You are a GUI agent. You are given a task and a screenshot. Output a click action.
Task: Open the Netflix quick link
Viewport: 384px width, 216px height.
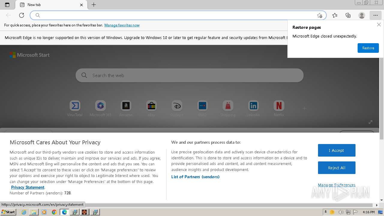click(x=279, y=109)
